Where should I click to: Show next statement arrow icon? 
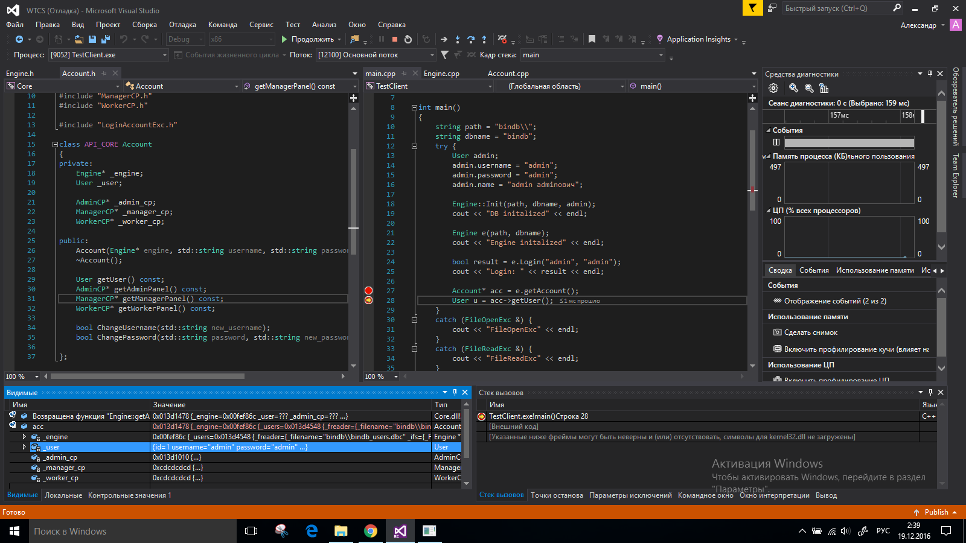coord(444,39)
